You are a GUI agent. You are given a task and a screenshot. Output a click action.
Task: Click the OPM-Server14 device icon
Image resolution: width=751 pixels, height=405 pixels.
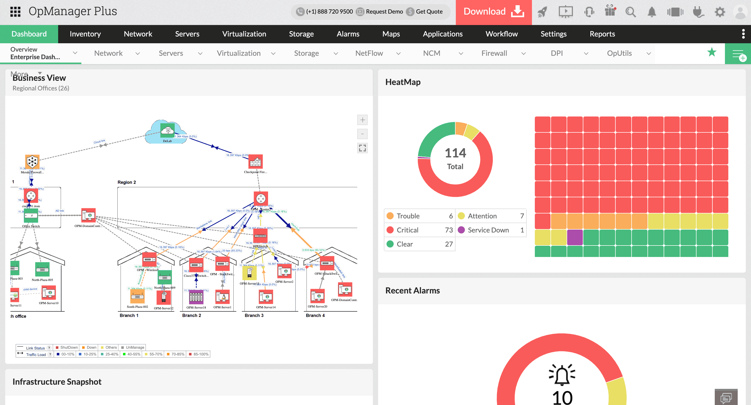(x=266, y=297)
